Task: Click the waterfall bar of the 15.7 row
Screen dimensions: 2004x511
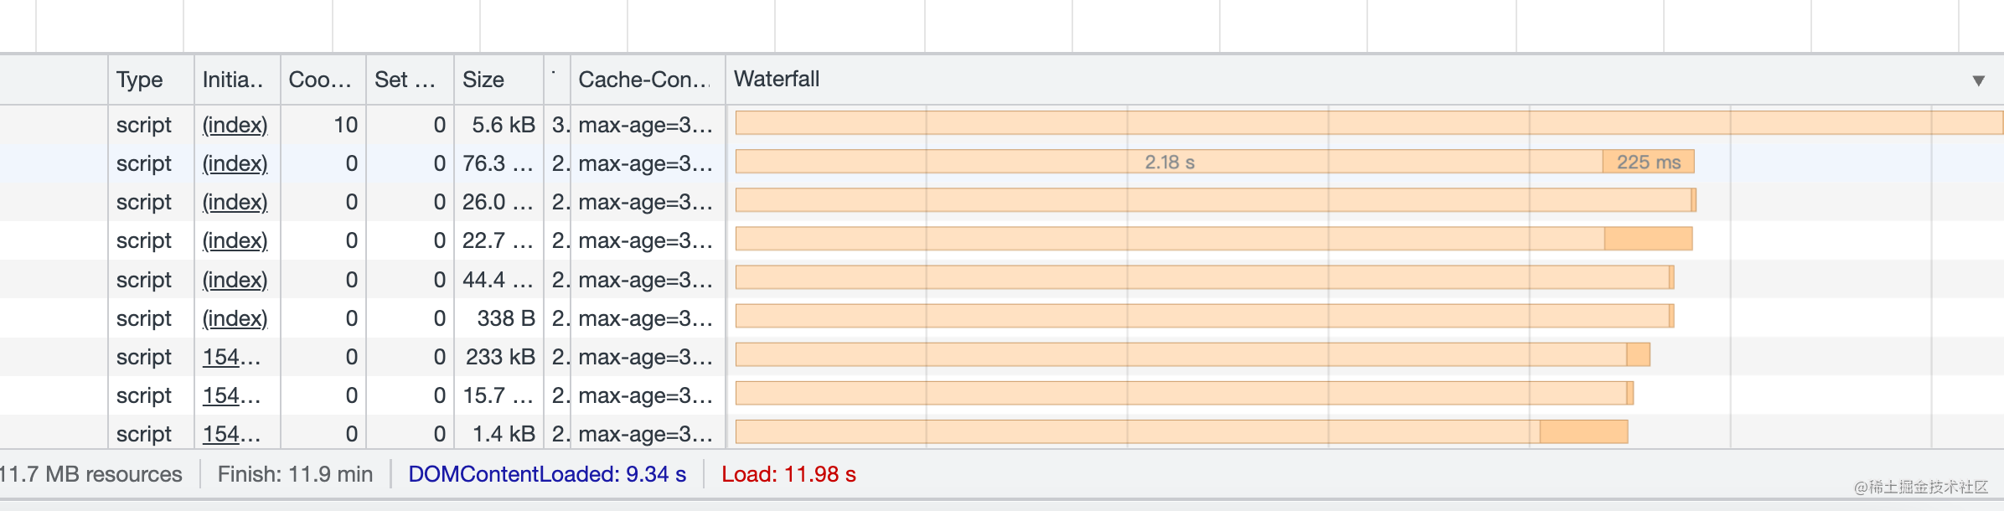Action: [1181, 394]
